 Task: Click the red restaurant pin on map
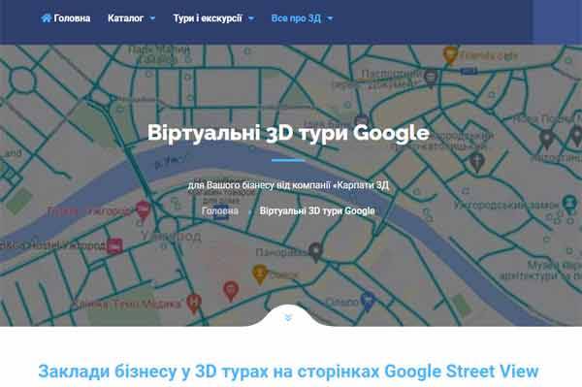[231, 291]
